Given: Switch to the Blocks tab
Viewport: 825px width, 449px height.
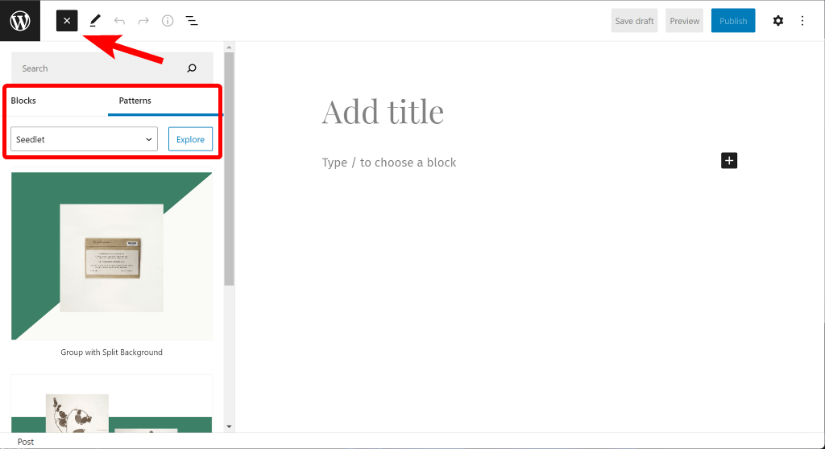Looking at the screenshot, I should [x=23, y=101].
